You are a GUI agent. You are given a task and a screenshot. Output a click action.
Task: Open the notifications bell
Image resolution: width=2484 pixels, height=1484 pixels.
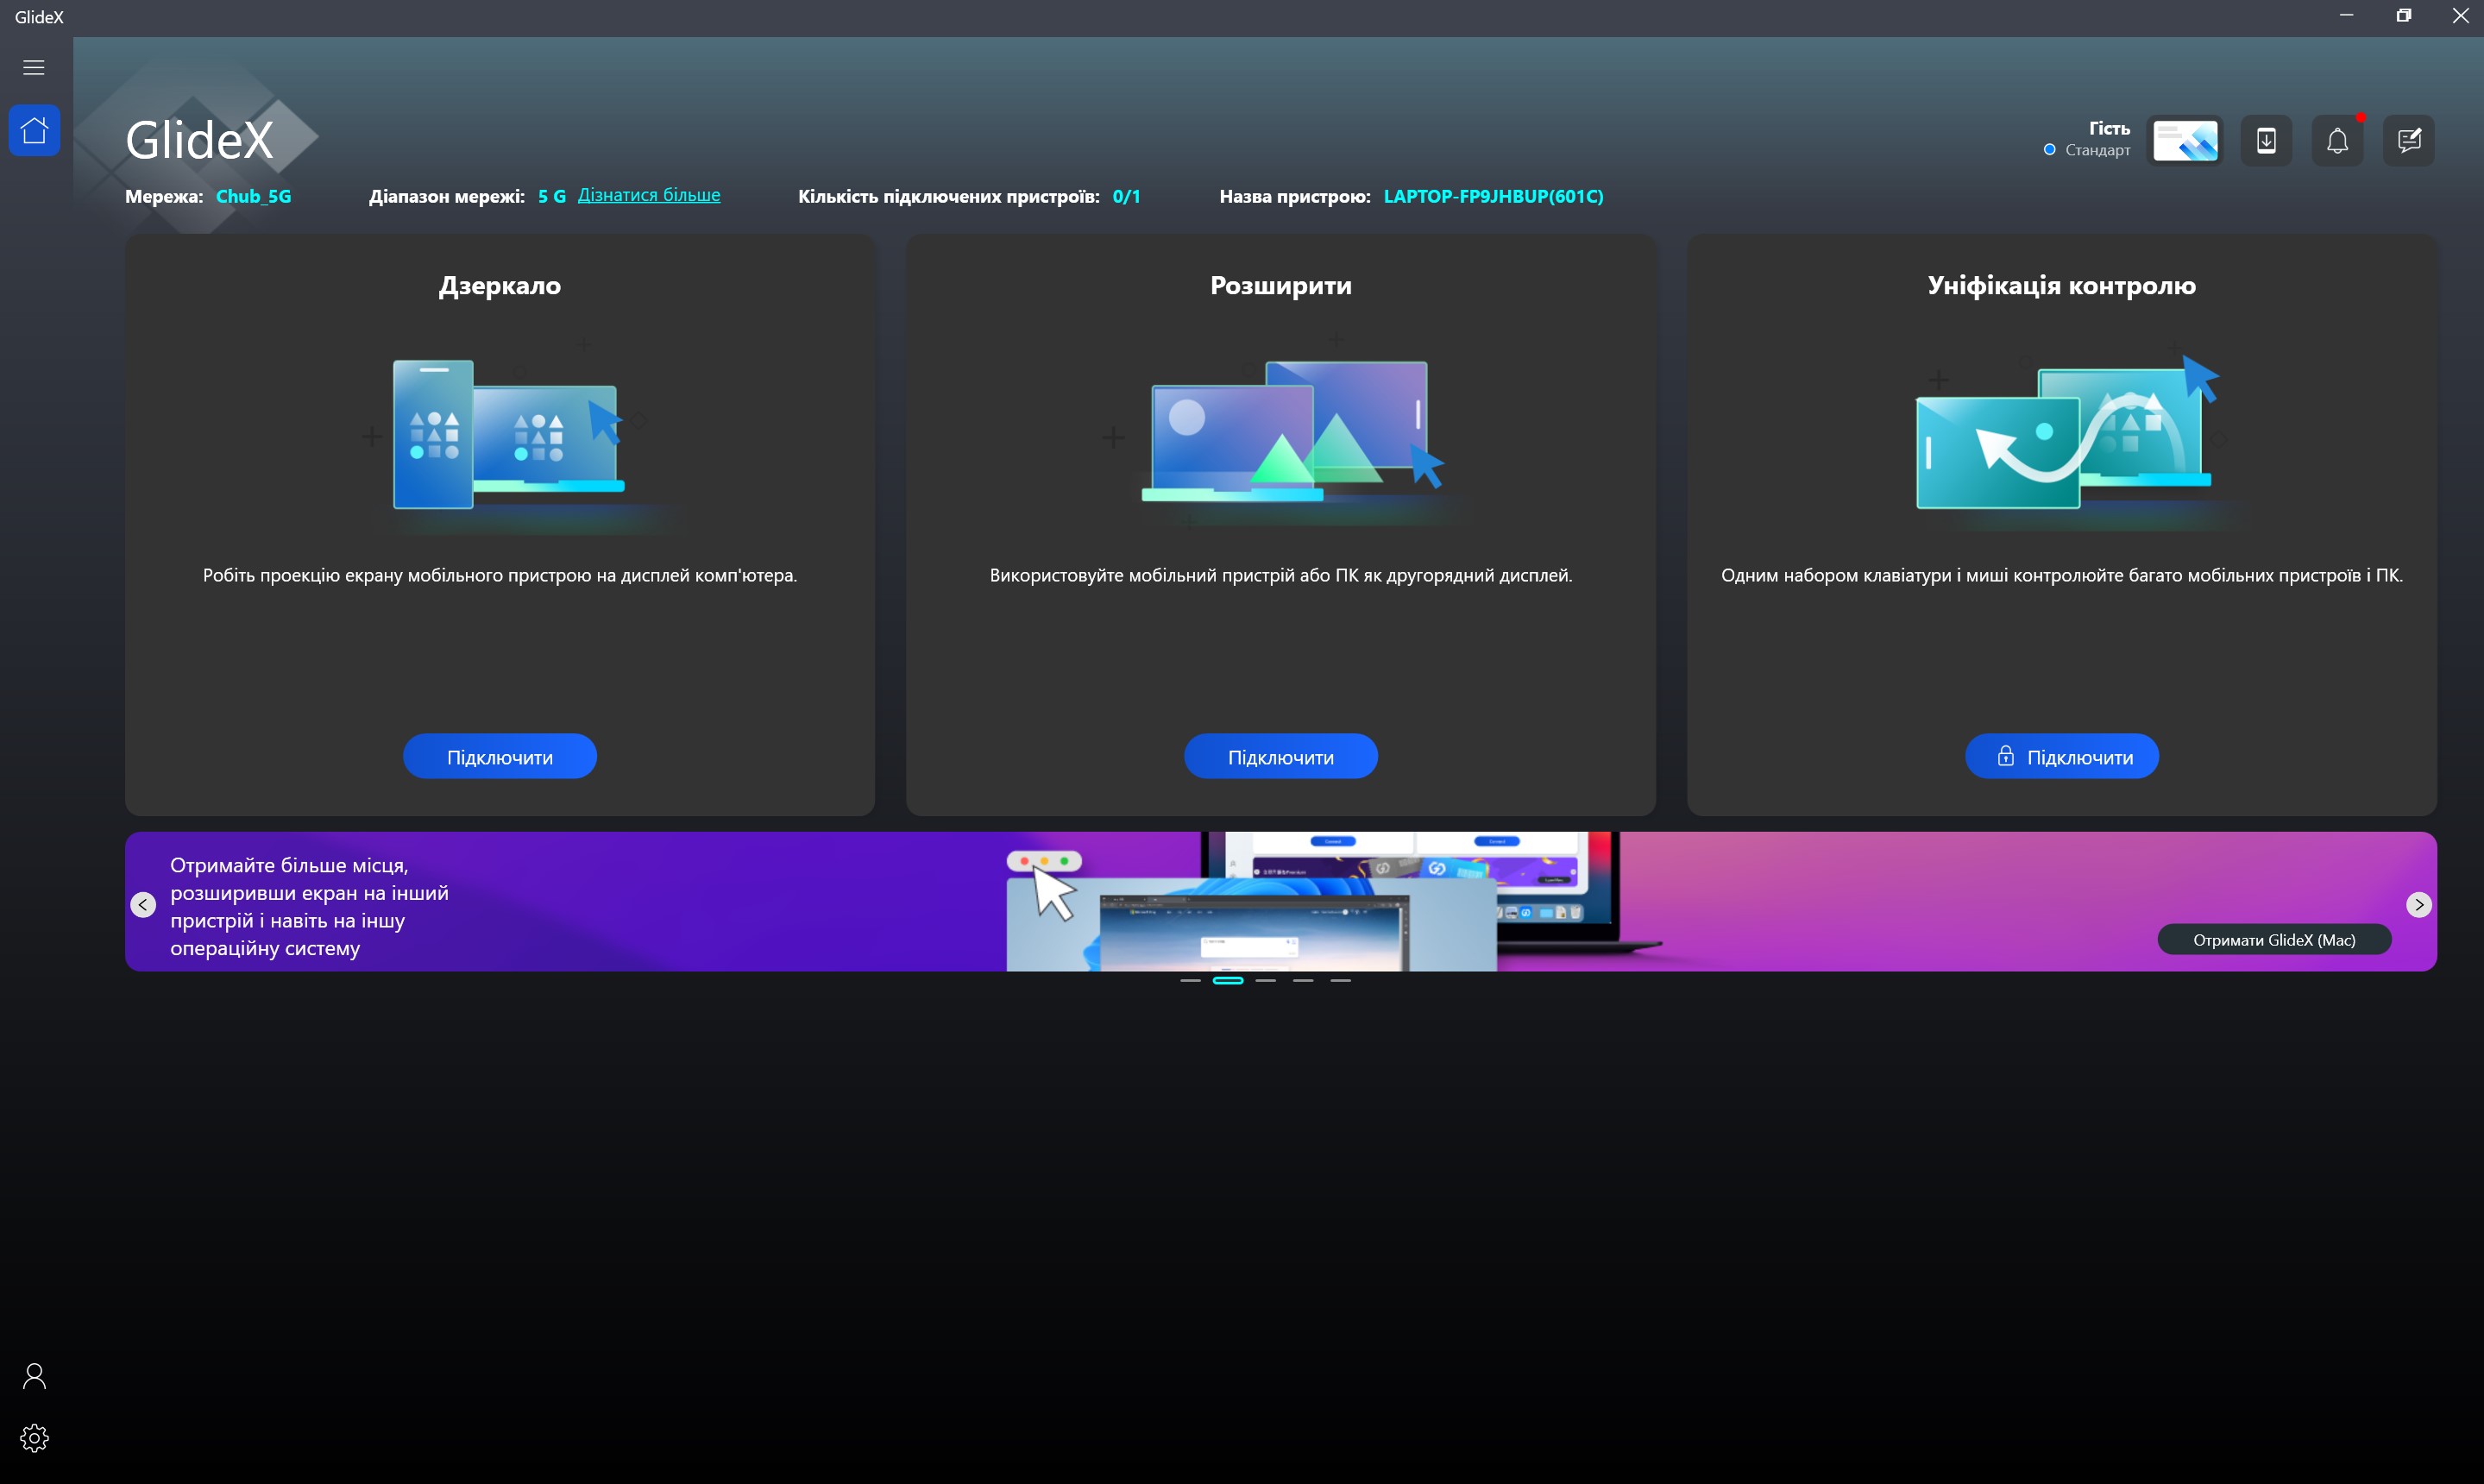(x=2337, y=141)
